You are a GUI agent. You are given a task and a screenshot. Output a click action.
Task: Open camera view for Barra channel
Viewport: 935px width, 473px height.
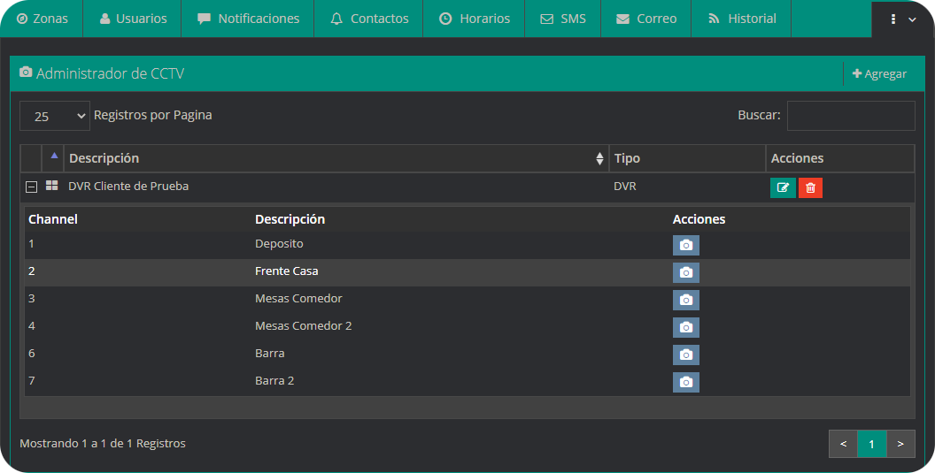tap(685, 355)
